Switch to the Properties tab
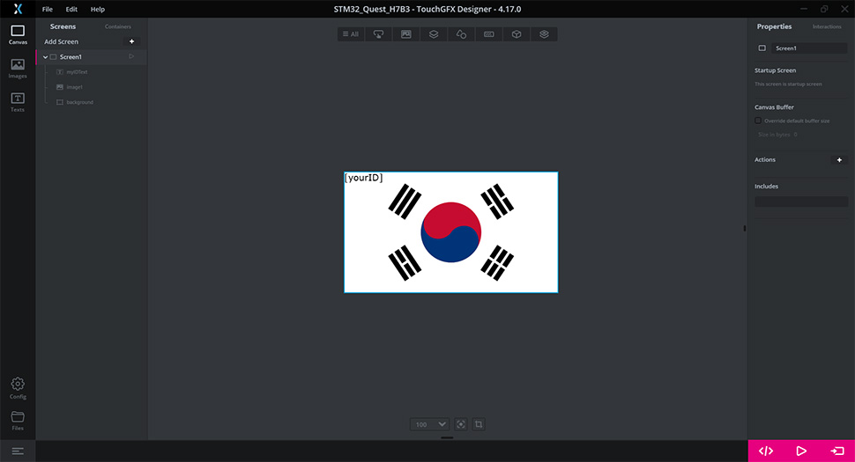This screenshot has height=462, width=855. click(774, 26)
